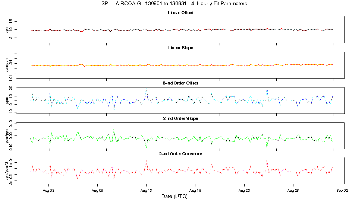Click the main plot title at top
349x201 pixels.
pyautogui.click(x=174, y=4)
